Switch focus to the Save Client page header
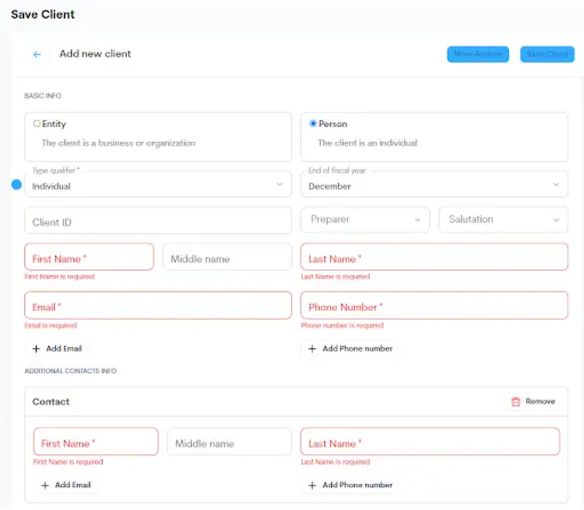Viewport: 584px width, 510px height. (x=43, y=15)
